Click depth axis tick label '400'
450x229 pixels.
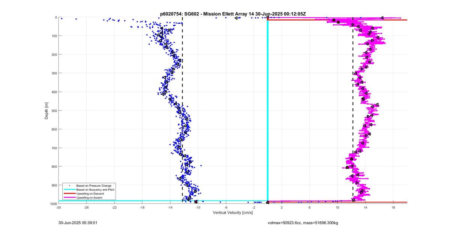54,92
